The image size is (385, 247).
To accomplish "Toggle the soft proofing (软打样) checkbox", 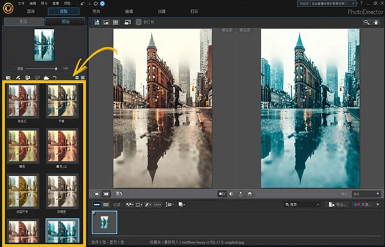I will (x=139, y=22).
